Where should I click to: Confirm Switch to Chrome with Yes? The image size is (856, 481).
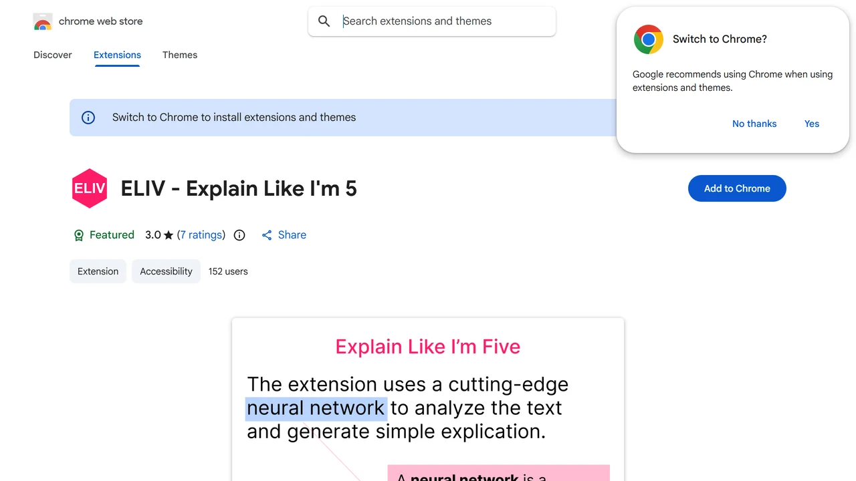point(812,124)
